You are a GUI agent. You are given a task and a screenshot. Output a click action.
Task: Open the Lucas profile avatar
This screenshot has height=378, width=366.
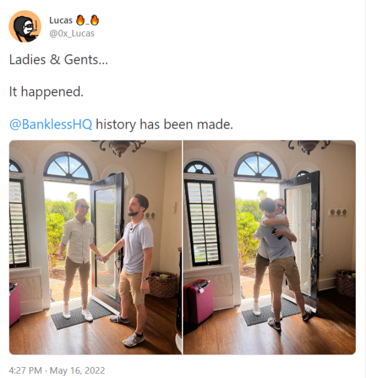pos(25,27)
